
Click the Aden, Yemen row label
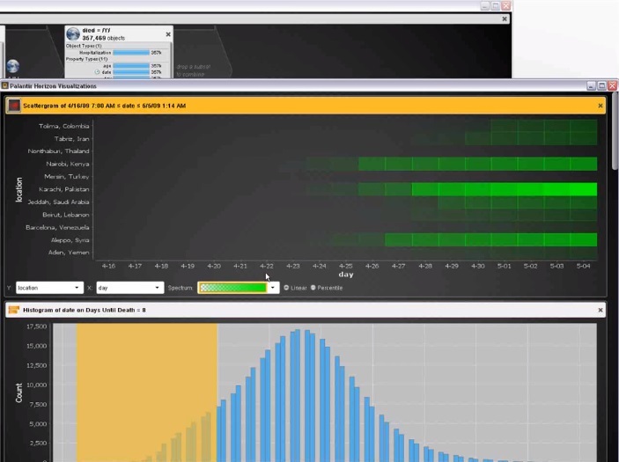pos(69,253)
